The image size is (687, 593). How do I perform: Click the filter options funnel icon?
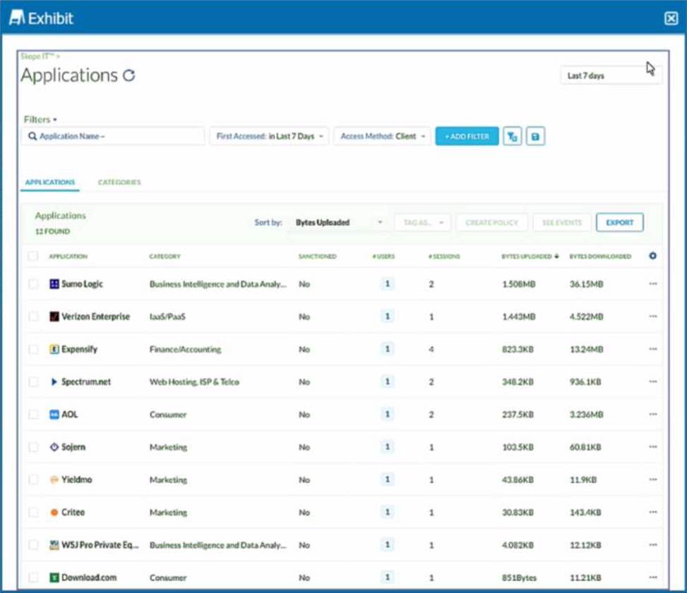512,137
